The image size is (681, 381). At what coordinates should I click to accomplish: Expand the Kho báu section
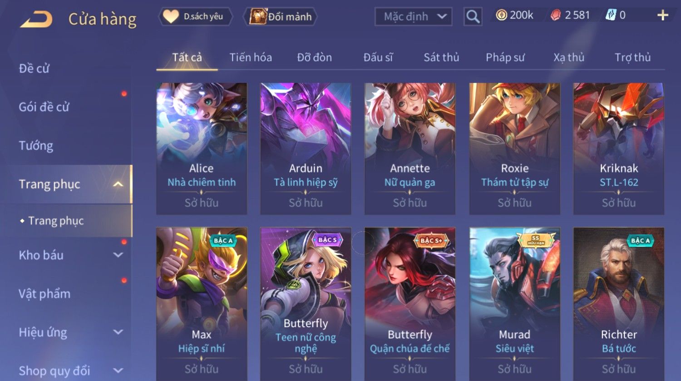tap(118, 255)
